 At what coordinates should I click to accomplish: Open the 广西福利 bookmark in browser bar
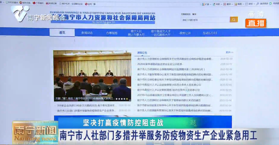38,3
